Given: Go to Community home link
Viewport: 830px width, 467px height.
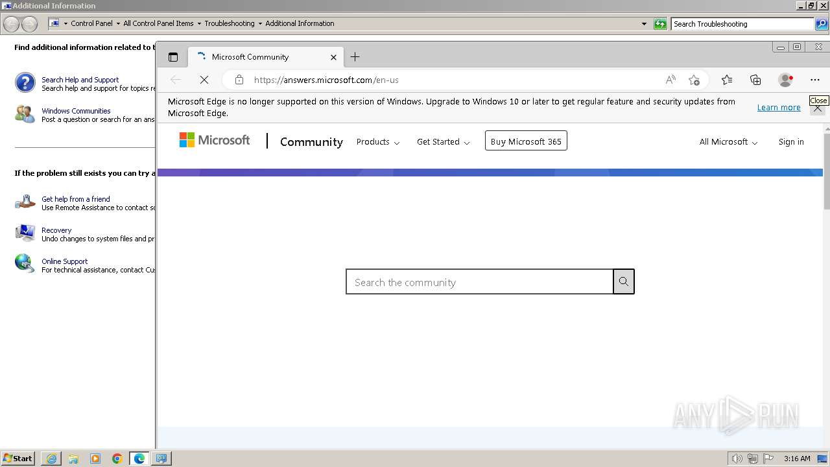Looking at the screenshot, I should (311, 142).
